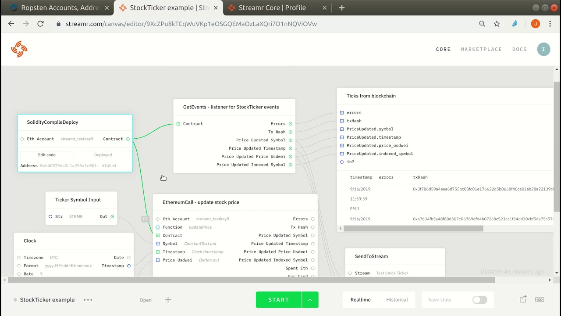Click Open in the bottom toolbar
The height and width of the screenshot is (316, 561).
pos(146,300)
